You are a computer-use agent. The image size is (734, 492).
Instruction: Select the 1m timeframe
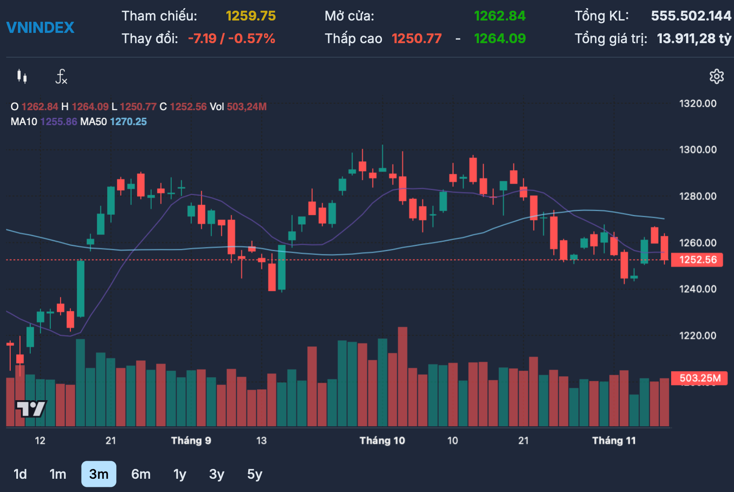(58, 474)
